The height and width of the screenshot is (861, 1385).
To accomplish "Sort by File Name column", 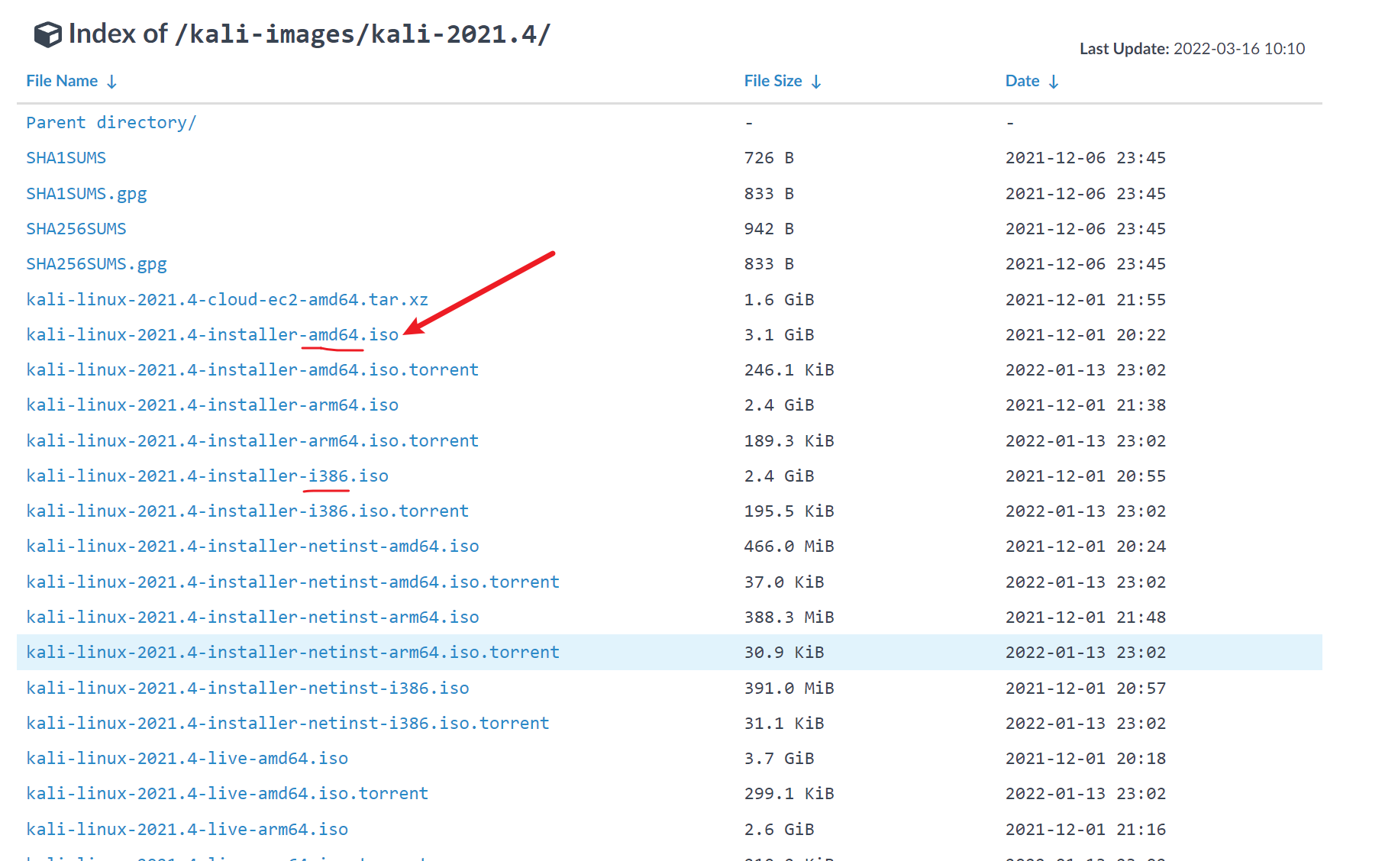I will click(72, 81).
